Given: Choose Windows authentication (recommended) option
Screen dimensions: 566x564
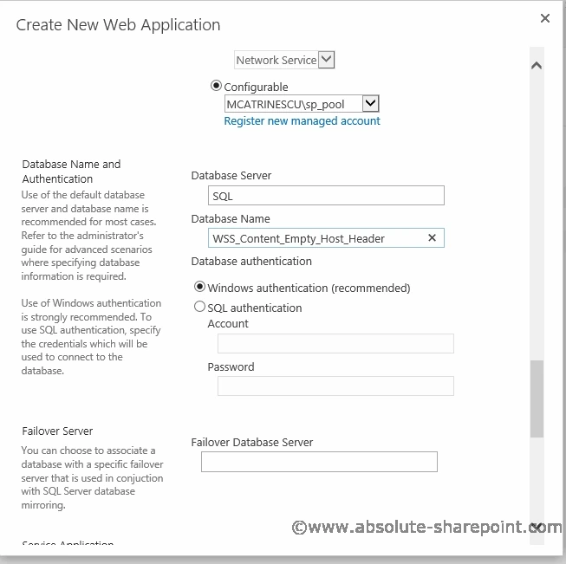Looking at the screenshot, I should click(199, 287).
